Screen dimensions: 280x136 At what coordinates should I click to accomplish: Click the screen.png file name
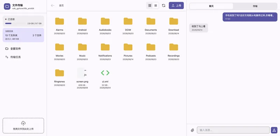[82, 82]
